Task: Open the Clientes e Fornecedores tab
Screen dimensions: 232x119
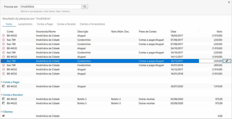Action: (x=92, y=24)
